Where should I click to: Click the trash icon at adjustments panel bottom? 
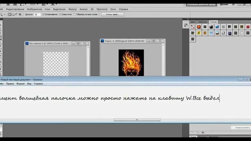(x=203, y=132)
